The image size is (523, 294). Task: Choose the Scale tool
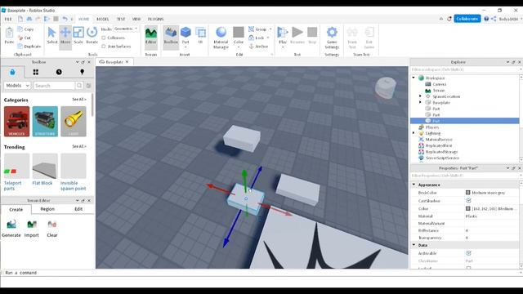click(78, 35)
